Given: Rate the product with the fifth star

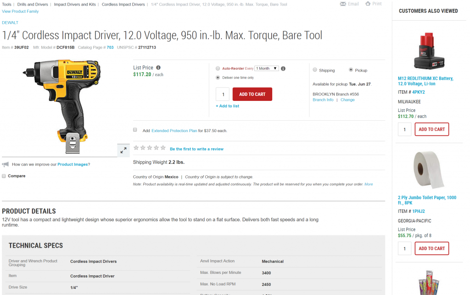Looking at the screenshot, I should (x=163, y=148).
